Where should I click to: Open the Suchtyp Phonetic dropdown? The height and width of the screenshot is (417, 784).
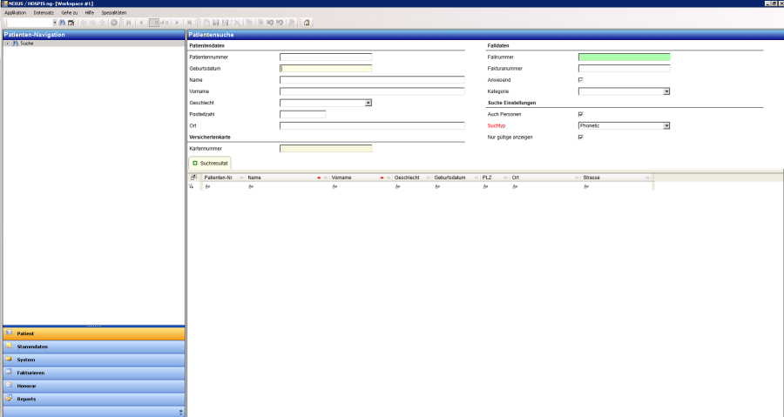[666, 126]
